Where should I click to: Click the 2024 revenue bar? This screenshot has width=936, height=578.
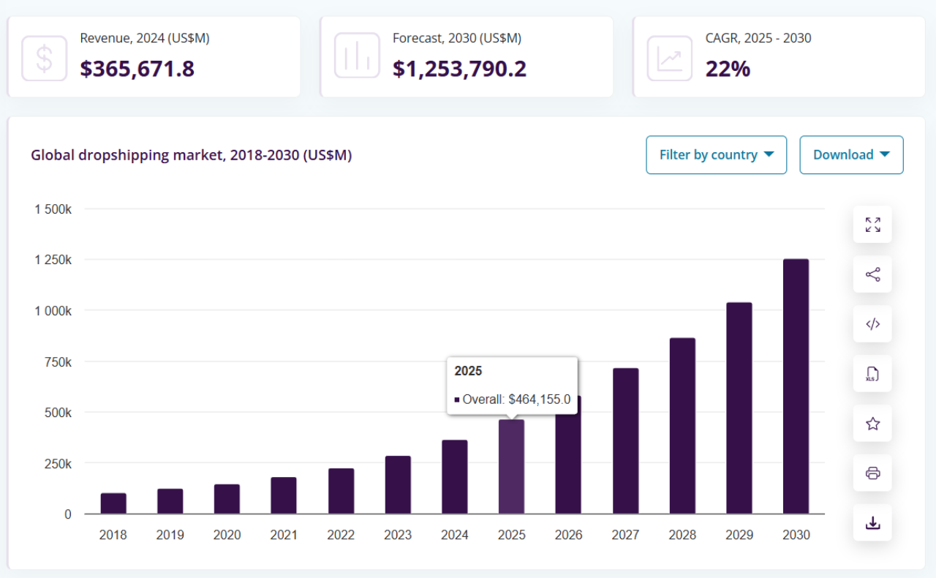coord(455,477)
